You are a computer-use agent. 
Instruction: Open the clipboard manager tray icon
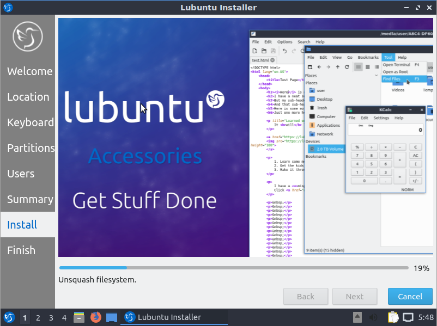point(393,317)
